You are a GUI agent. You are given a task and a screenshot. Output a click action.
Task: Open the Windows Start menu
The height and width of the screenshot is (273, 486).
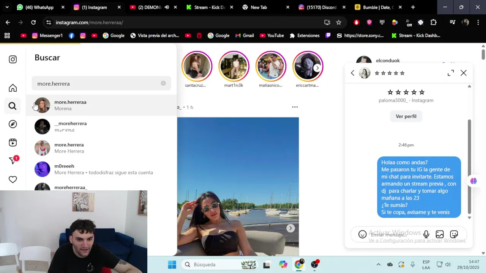click(x=172, y=265)
